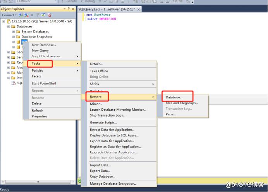Choose Restore in the Tasks submenu
The image size is (268, 192).
(x=96, y=97)
